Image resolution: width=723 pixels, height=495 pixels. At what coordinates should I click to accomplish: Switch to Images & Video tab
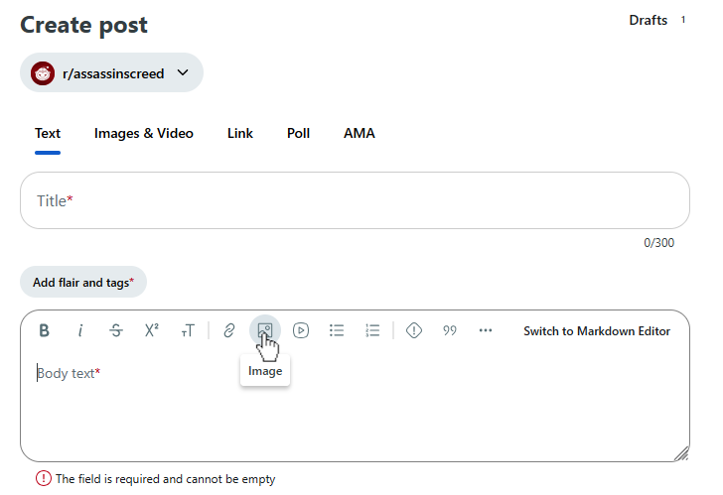[x=144, y=134]
